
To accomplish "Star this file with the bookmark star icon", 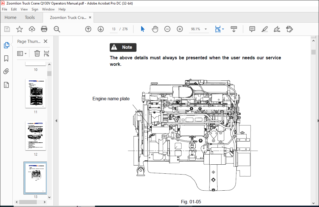I will coord(19,29).
